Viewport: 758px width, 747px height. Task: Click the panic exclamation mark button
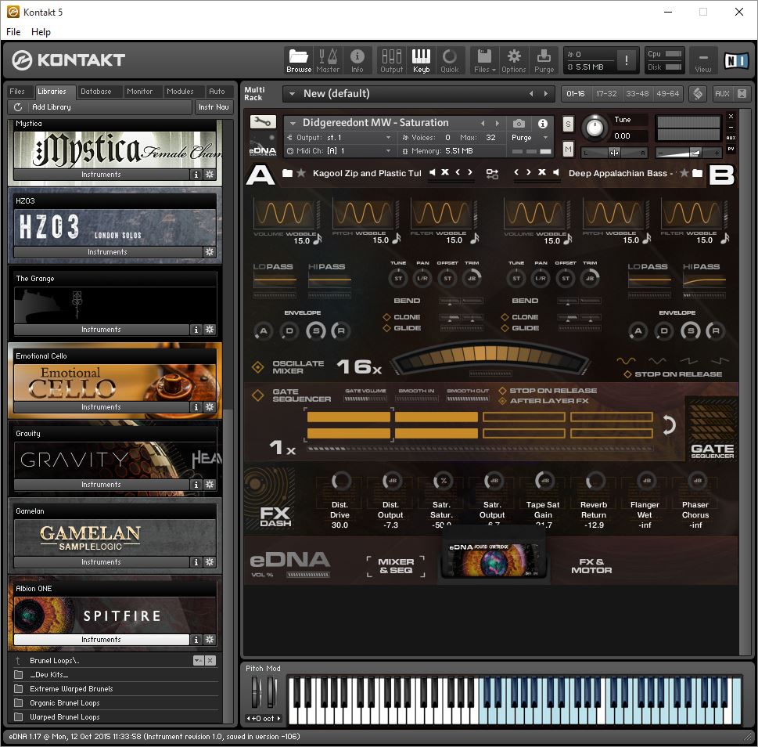pos(627,60)
